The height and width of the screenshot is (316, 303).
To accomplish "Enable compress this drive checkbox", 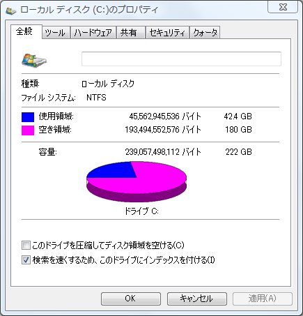I will pos(26,245).
